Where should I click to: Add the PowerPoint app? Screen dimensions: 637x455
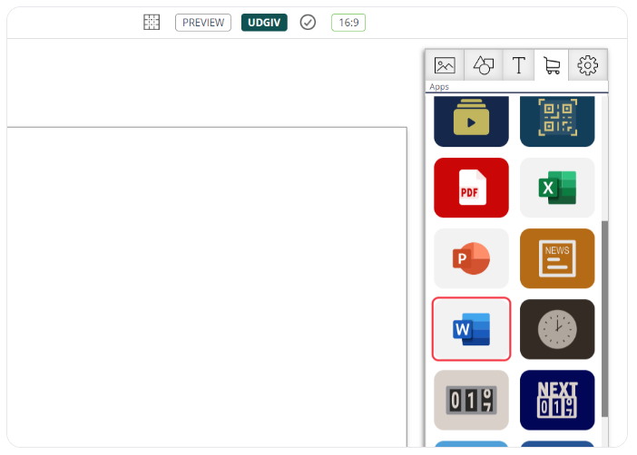point(471,258)
